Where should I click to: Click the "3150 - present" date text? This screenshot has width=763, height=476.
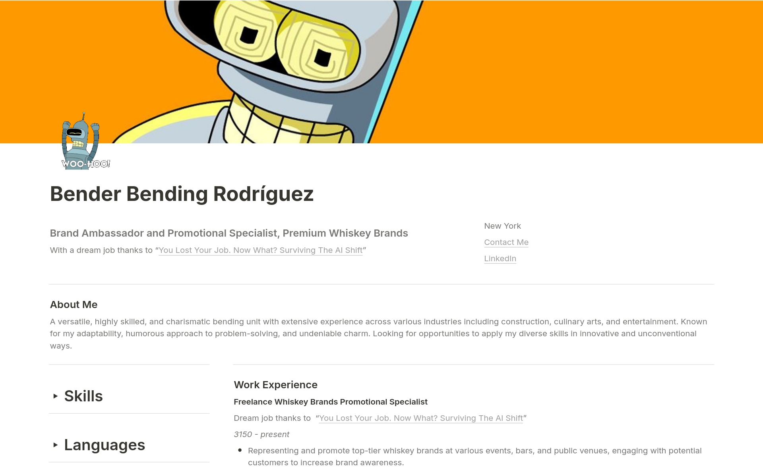click(261, 434)
